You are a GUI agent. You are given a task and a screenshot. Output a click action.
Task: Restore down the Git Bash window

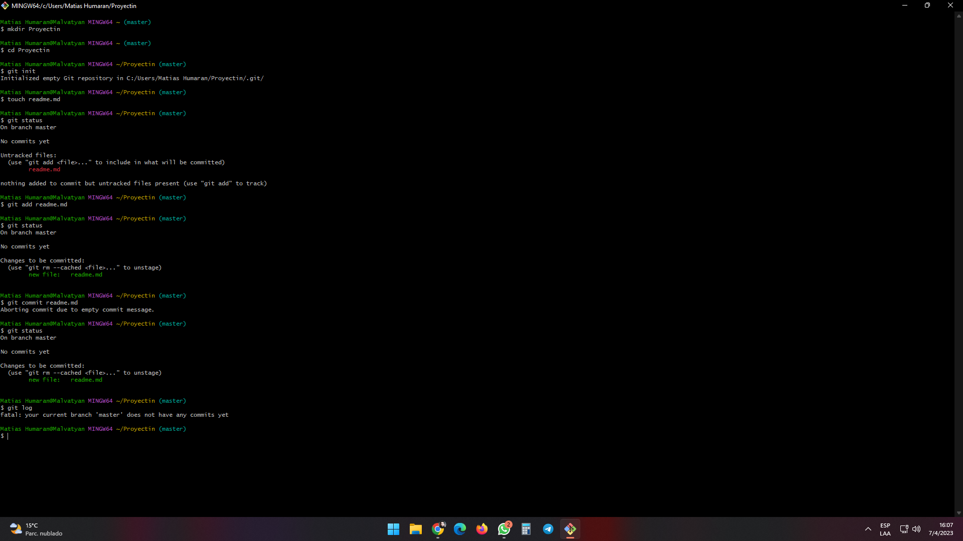[x=927, y=6]
